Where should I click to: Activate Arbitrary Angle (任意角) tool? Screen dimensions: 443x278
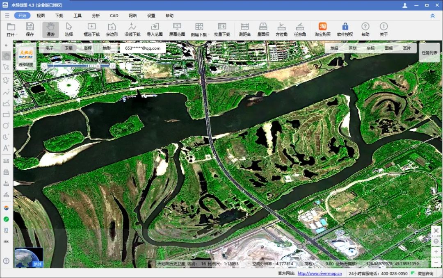[300, 30]
